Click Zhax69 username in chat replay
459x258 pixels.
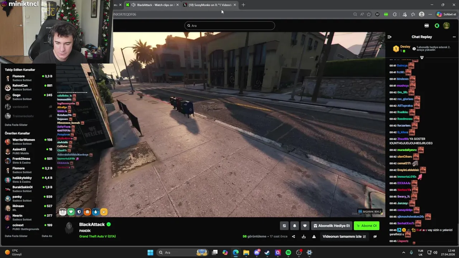pyautogui.click(x=403, y=139)
